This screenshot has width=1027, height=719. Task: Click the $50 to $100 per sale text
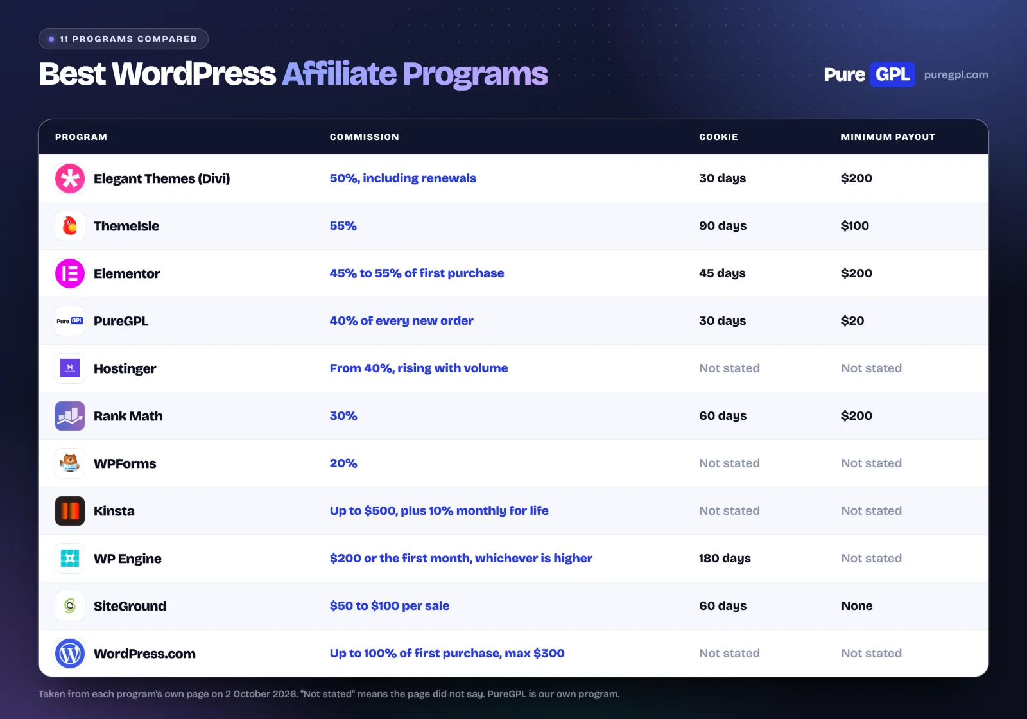pos(390,606)
